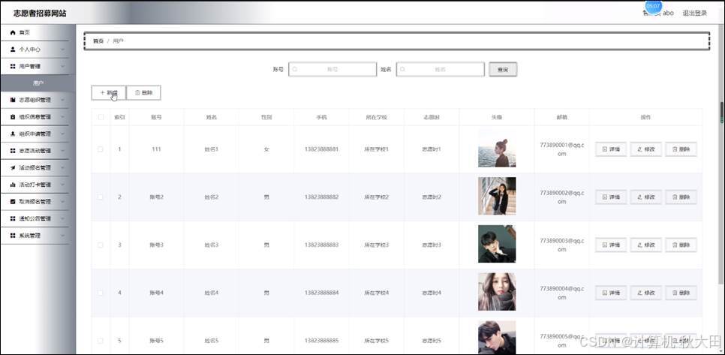Click the email 773890004@qq.com
The width and height of the screenshot is (725, 355).
pos(562,293)
